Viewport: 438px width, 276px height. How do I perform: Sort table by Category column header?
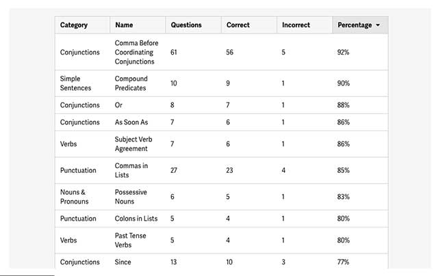point(74,25)
